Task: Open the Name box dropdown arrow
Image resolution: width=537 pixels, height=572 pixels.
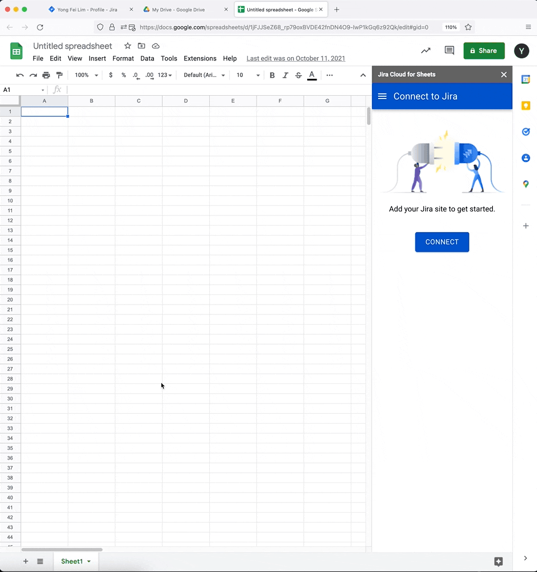Action: pyautogui.click(x=43, y=90)
